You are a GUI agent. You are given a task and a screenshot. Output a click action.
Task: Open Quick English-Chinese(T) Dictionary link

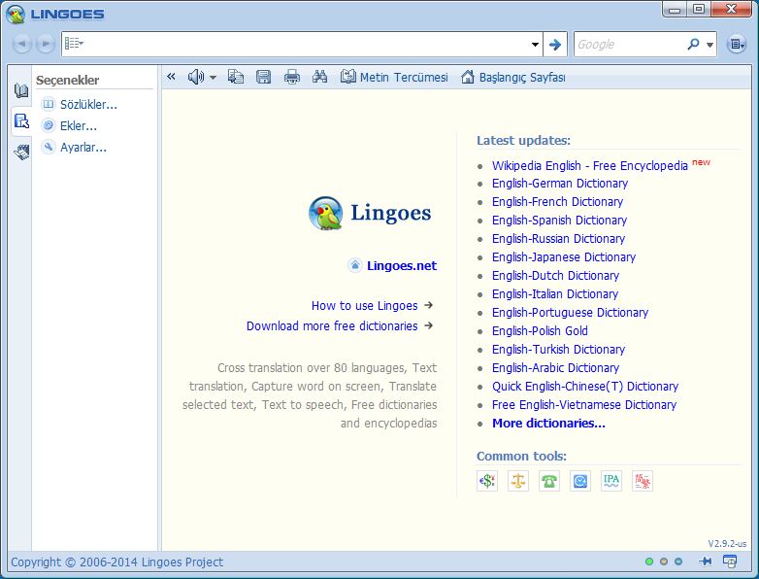point(585,386)
